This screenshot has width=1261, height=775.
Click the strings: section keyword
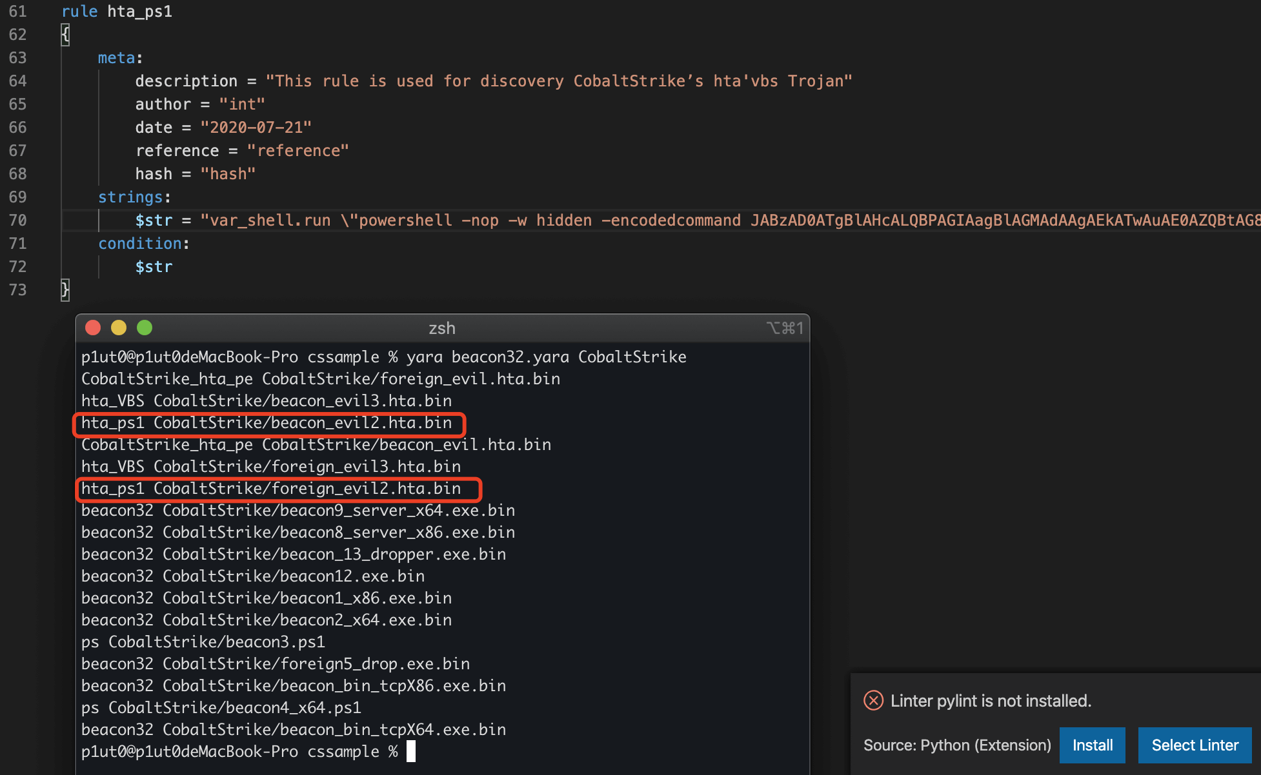pyautogui.click(x=134, y=197)
